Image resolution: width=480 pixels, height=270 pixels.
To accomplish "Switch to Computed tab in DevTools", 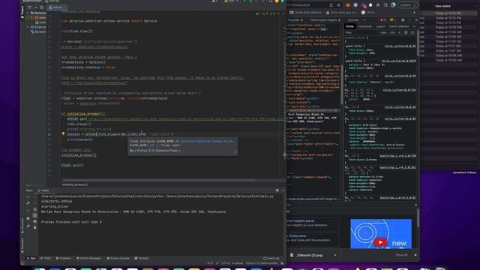I will click(364, 26).
